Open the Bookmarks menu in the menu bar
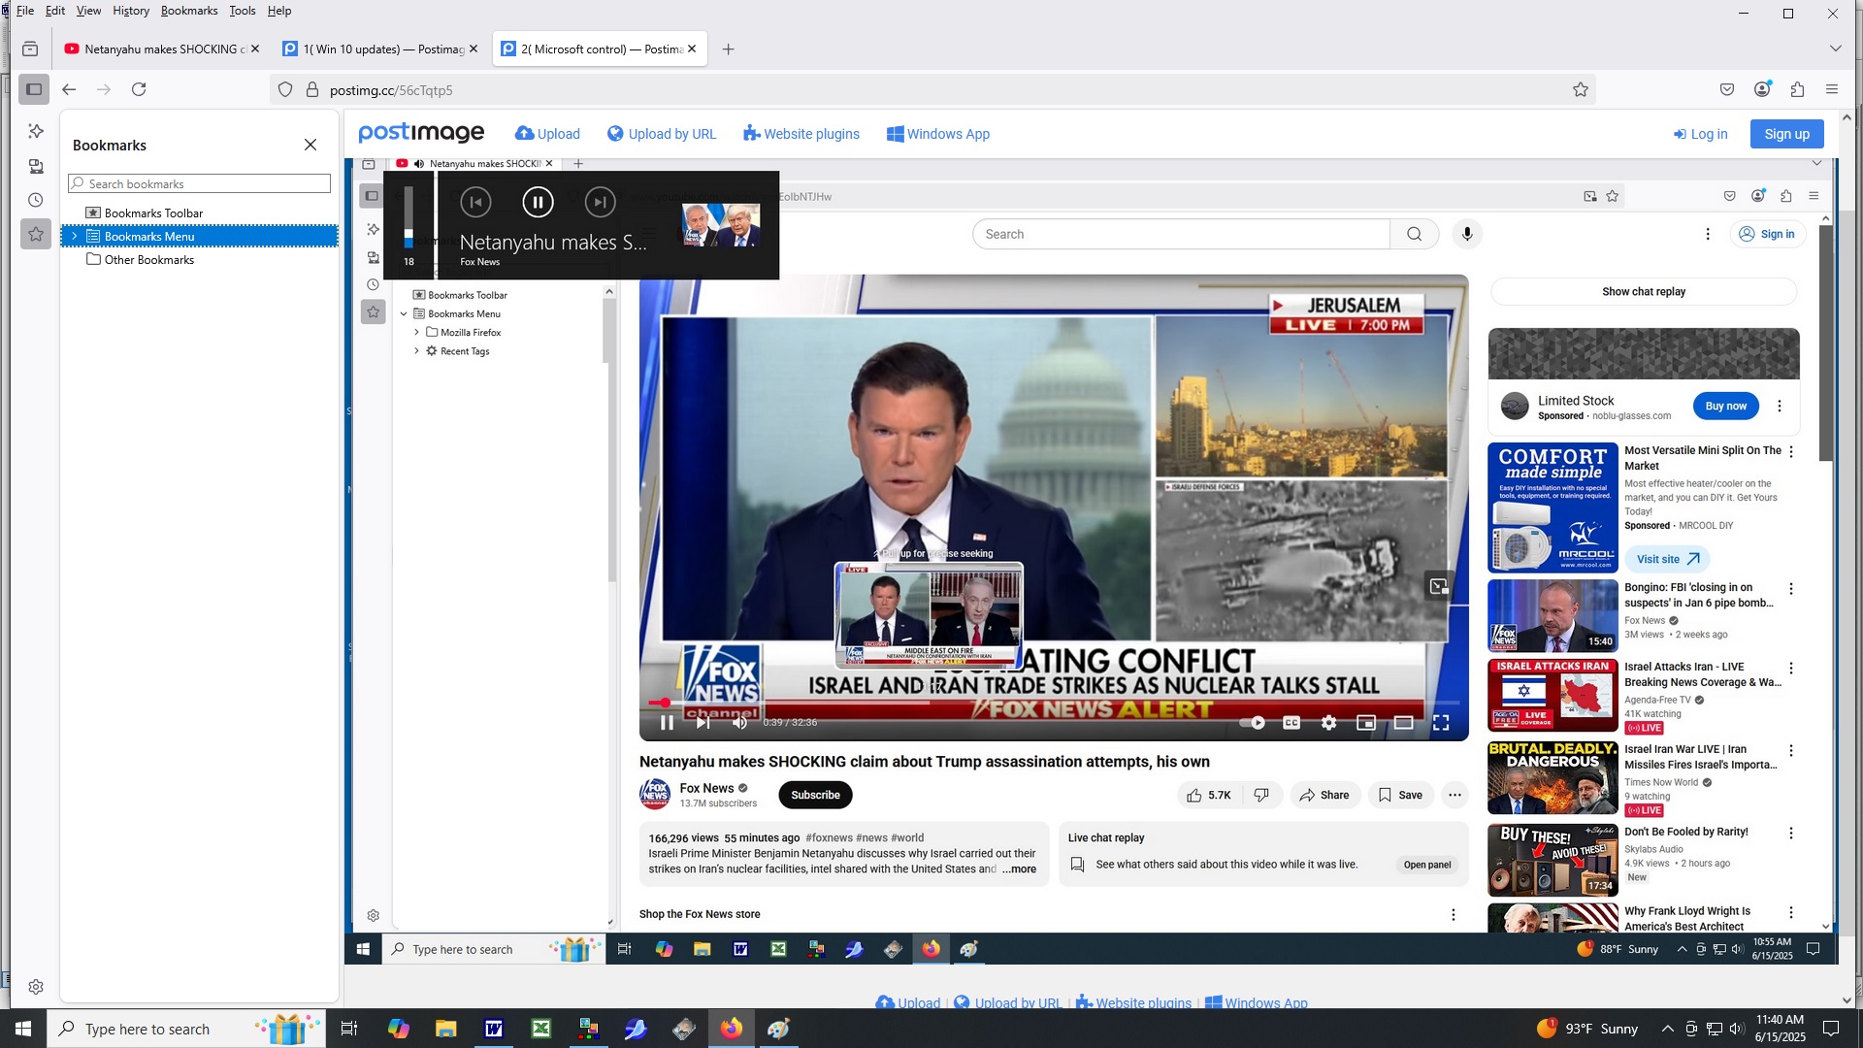Screen dimensions: 1863x1048 [189, 11]
